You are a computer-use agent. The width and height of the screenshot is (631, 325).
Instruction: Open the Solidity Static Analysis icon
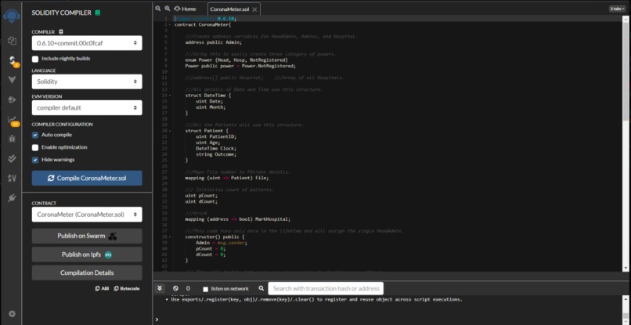click(12, 120)
